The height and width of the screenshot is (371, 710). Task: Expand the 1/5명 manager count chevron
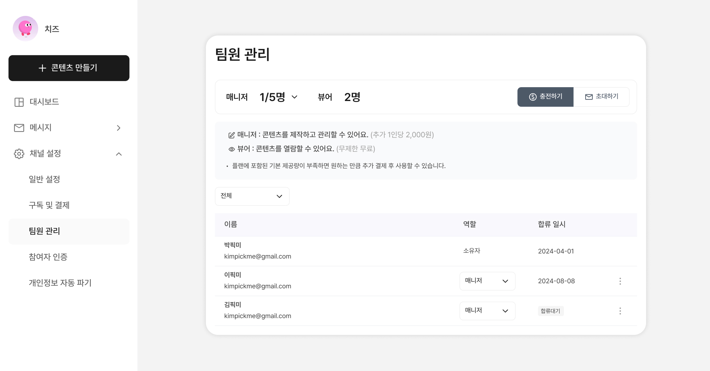point(294,97)
